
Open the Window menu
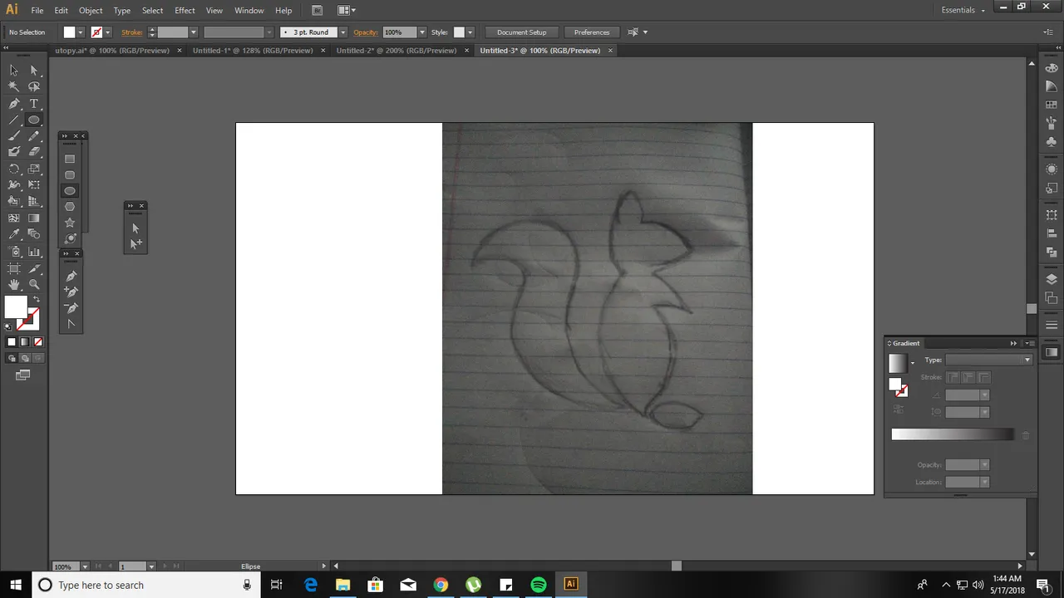[249, 11]
